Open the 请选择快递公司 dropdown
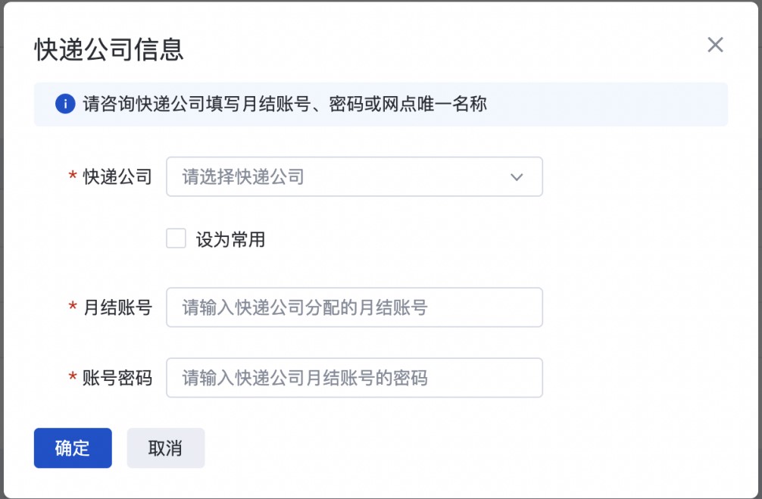Screen dimensions: 762x499 tap(341, 177)
